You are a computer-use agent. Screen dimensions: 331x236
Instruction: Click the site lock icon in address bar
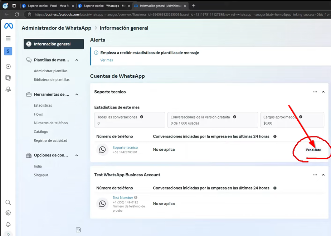click(30, 14)
